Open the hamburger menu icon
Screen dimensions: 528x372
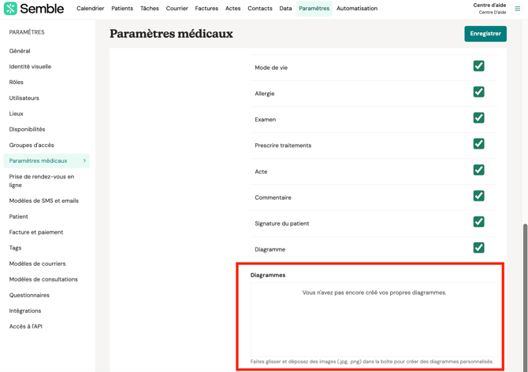coord(518,9)
